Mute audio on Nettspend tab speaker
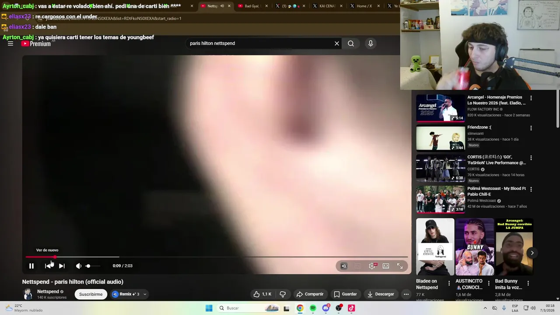This screenshot has width=560, height=315. coord(222,6)
